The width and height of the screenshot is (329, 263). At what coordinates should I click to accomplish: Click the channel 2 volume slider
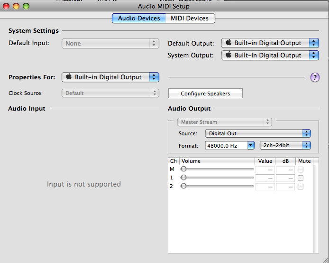[x=218, y=186]
